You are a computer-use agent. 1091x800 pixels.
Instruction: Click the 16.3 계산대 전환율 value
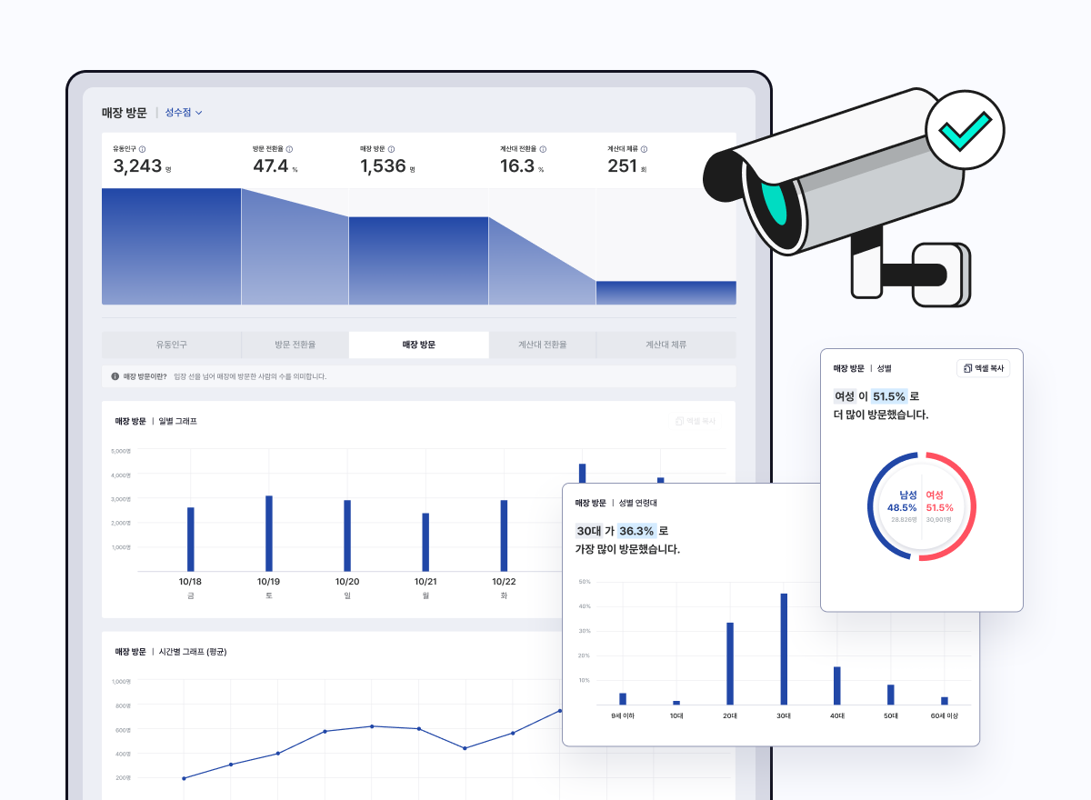tap(517, 166)
